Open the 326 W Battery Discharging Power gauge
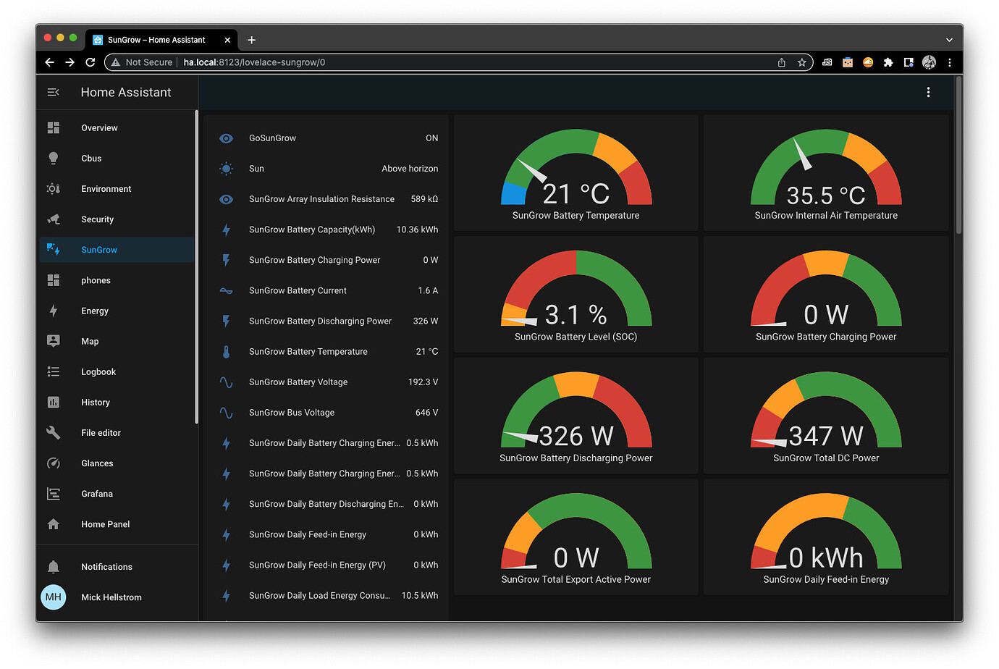 point(576,416)
